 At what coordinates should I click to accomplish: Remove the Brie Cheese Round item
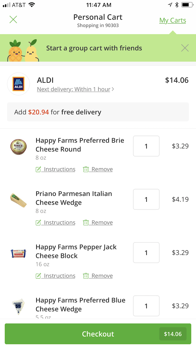click(x=98, y=169)
